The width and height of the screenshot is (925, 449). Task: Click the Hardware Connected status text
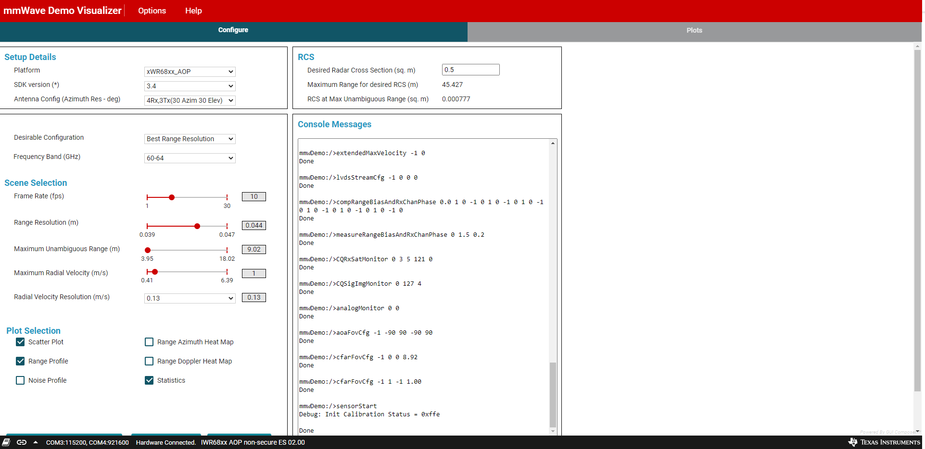coord(166,442)
